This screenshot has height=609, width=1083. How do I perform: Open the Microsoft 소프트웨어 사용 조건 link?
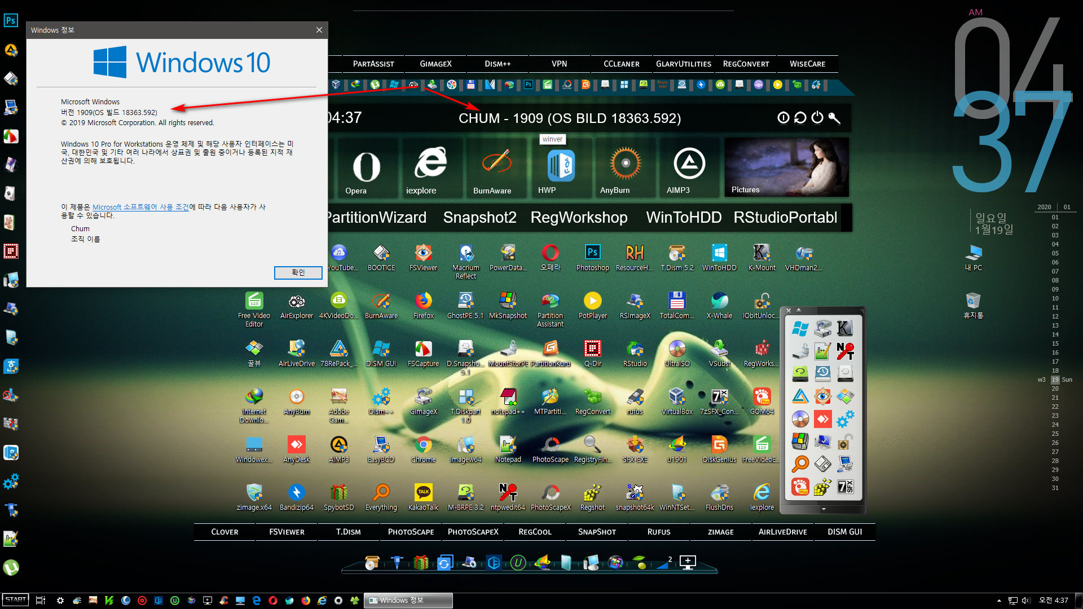tap(140, 207)
